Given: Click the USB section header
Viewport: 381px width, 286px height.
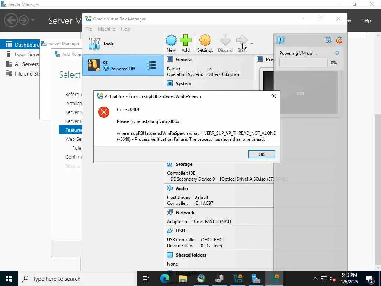Looking at the screenshot, I should pos(180,231).
